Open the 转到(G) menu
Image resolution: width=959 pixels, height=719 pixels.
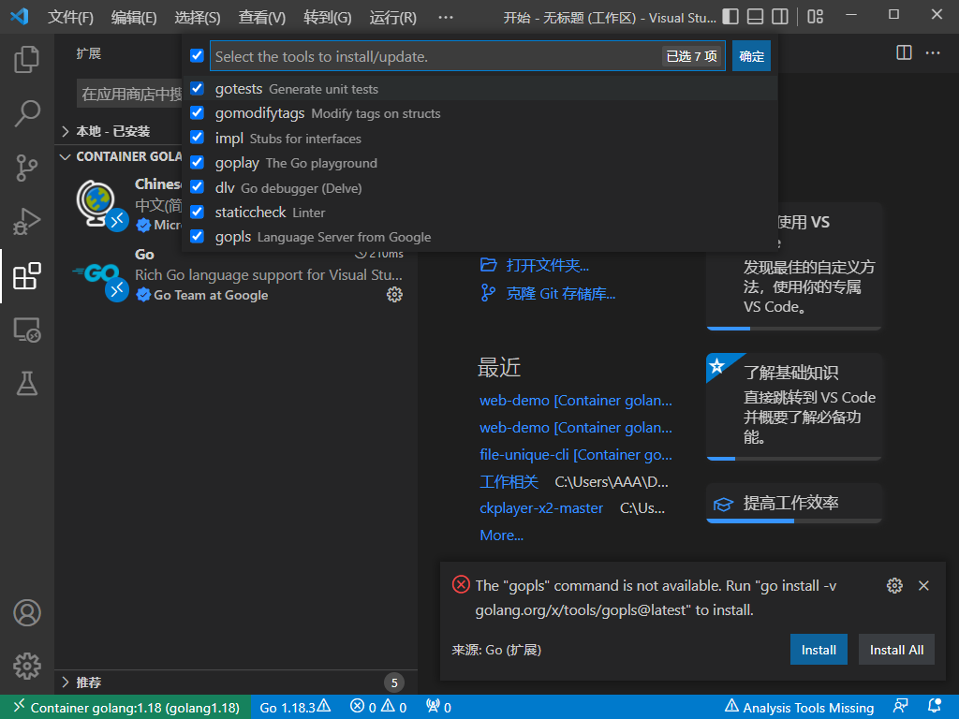click(x=327, y=17)
